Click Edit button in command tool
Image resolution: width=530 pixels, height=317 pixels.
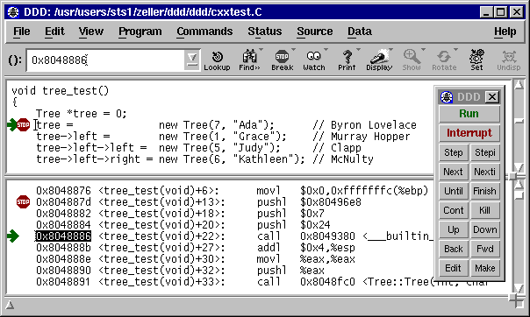click(x=454, y=268)
